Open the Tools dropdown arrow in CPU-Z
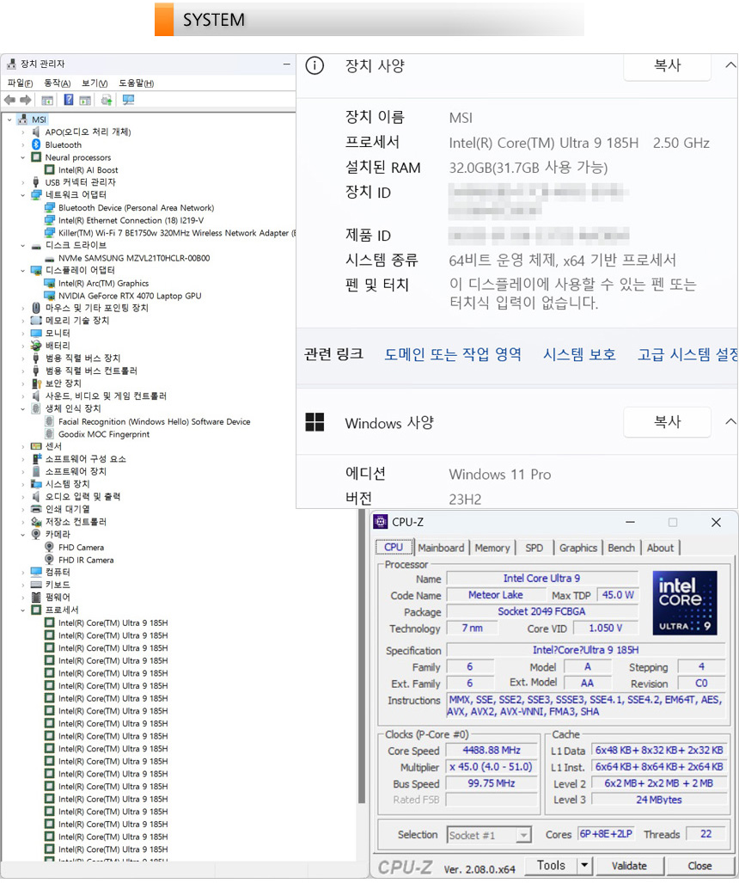This screenshot has width=739, height=883. [x=585, y=866]
